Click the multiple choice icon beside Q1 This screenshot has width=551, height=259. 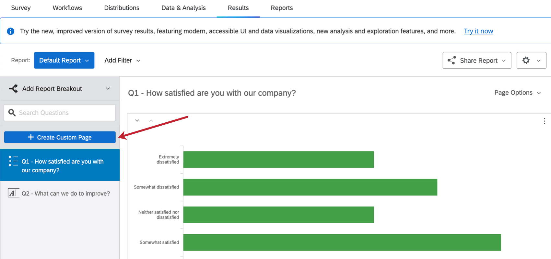click(13, 161)
